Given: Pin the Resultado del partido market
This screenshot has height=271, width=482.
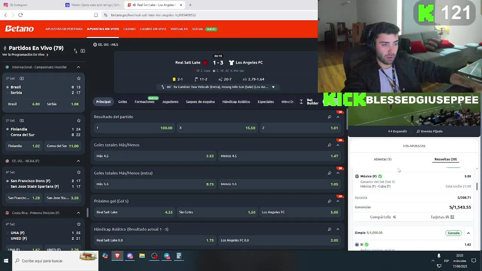Looking at the screenshot, I should (329, 117).
